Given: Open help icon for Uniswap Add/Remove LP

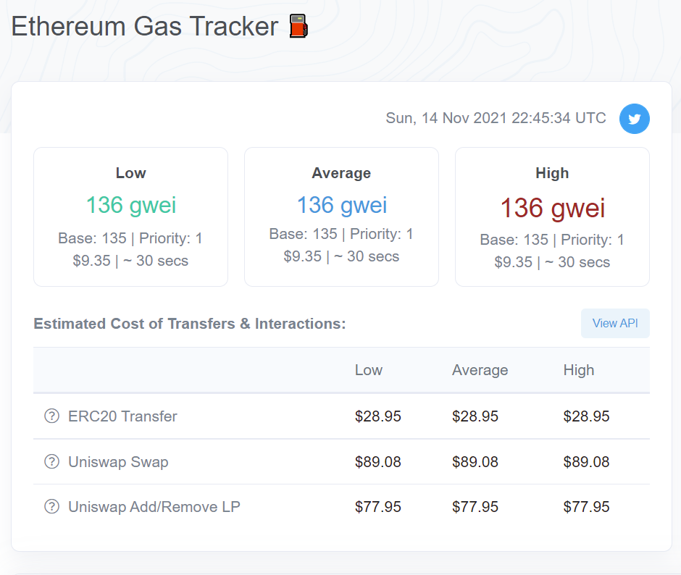Looking at the screenshot, I should click(51, 506).
